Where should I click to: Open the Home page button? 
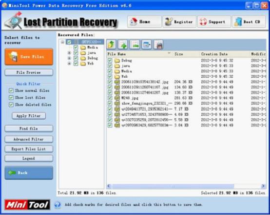click(x=144, y=22)
